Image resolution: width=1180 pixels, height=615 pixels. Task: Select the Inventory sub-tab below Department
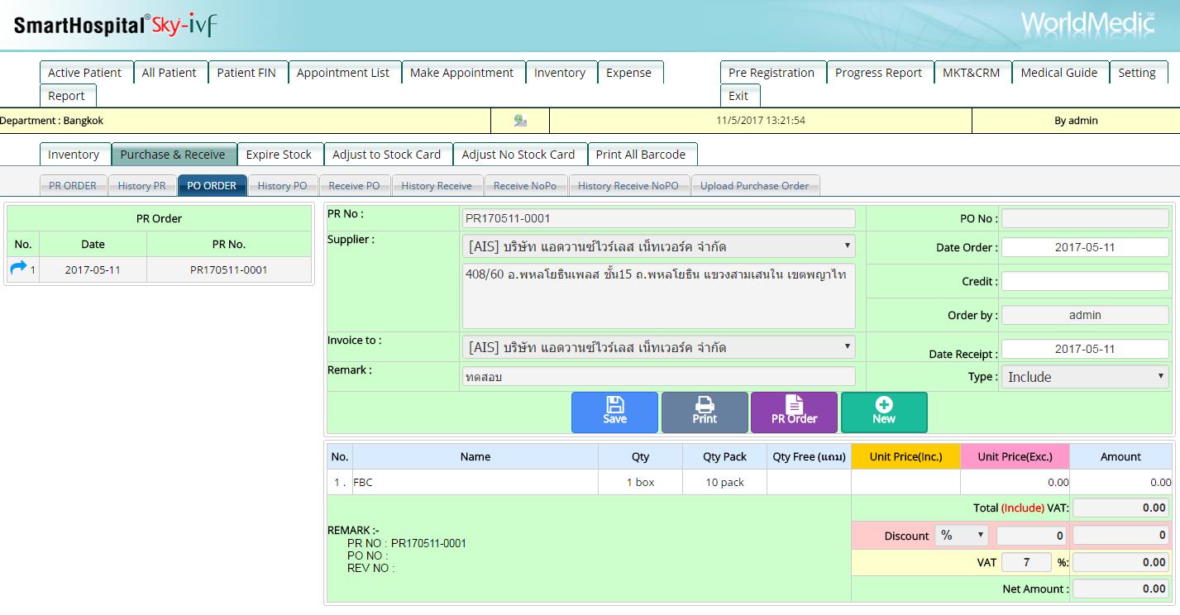pyautogui.click(x=74, y=155)
